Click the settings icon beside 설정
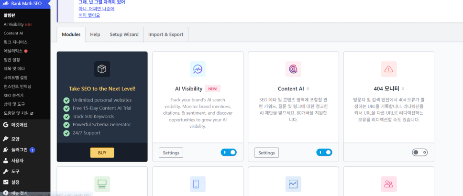Image resolution: width=463 pixels, height=196 pixels. 6,182
